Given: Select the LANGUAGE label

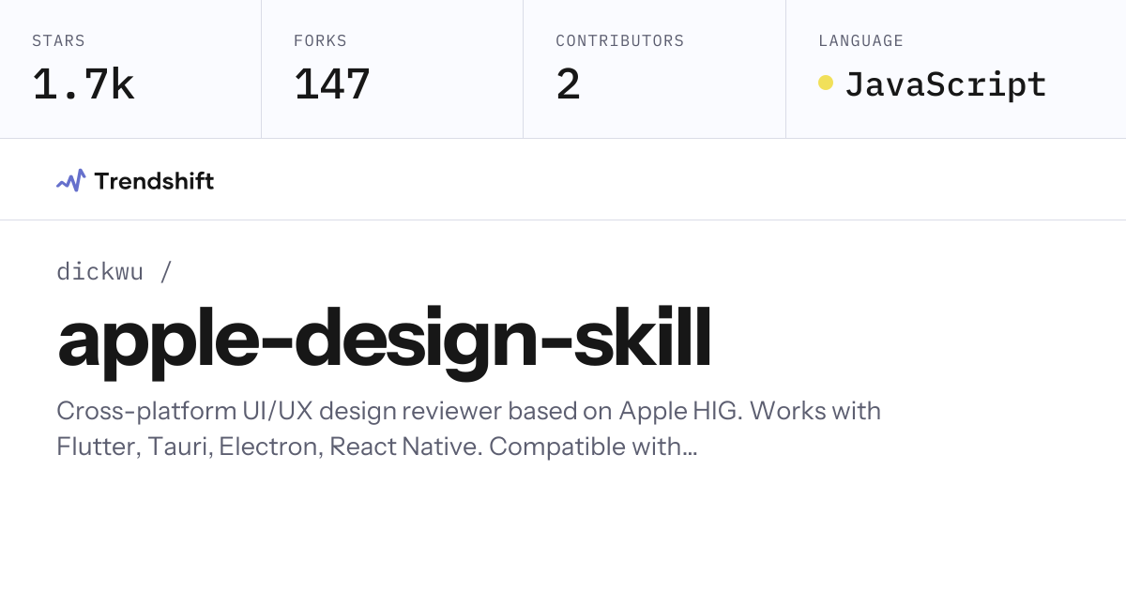Looking at the screenshot, I should (860, 41).
